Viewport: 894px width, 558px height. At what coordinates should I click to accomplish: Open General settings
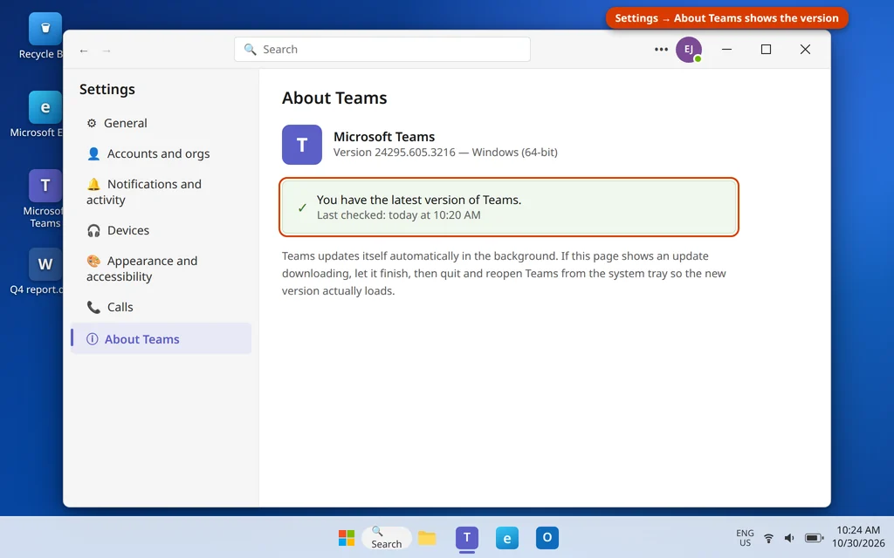(x=161, y=123)
